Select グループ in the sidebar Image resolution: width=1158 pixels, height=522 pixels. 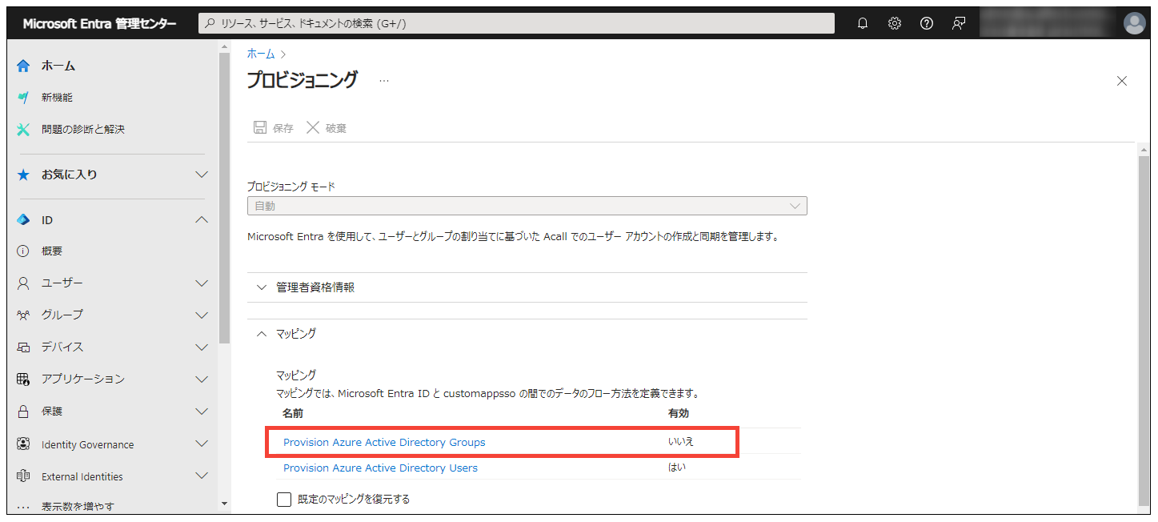62,315
